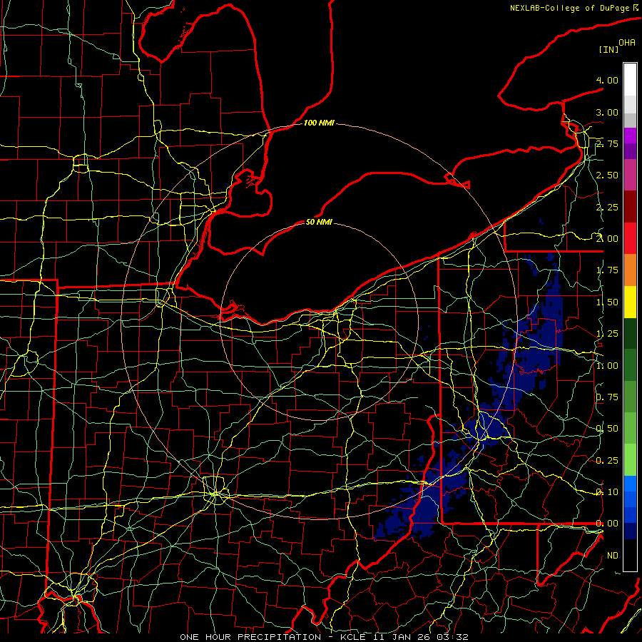Click the 1.00 legend value
The image size is (642, 642).
coord(607,366)
